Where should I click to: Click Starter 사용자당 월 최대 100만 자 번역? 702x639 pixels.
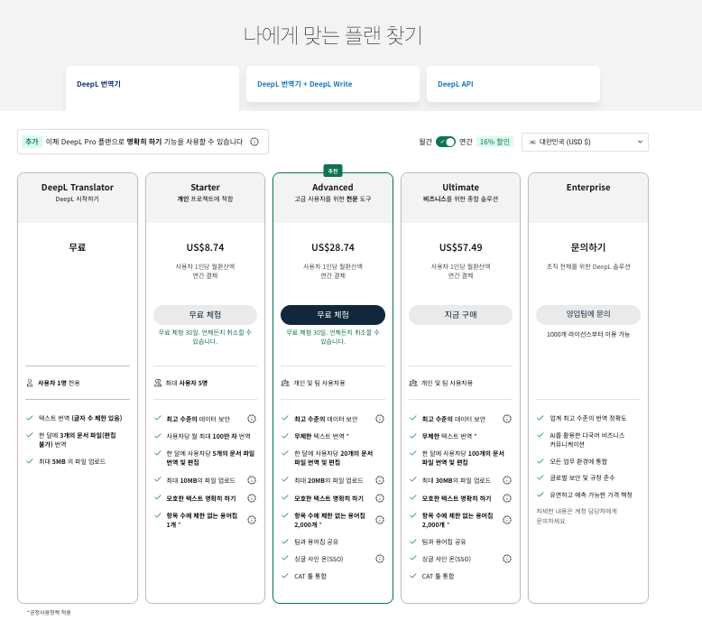pyautogui.click(x=208, y=436)
